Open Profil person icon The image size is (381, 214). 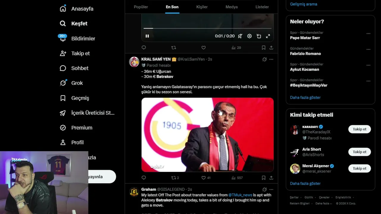63,142
